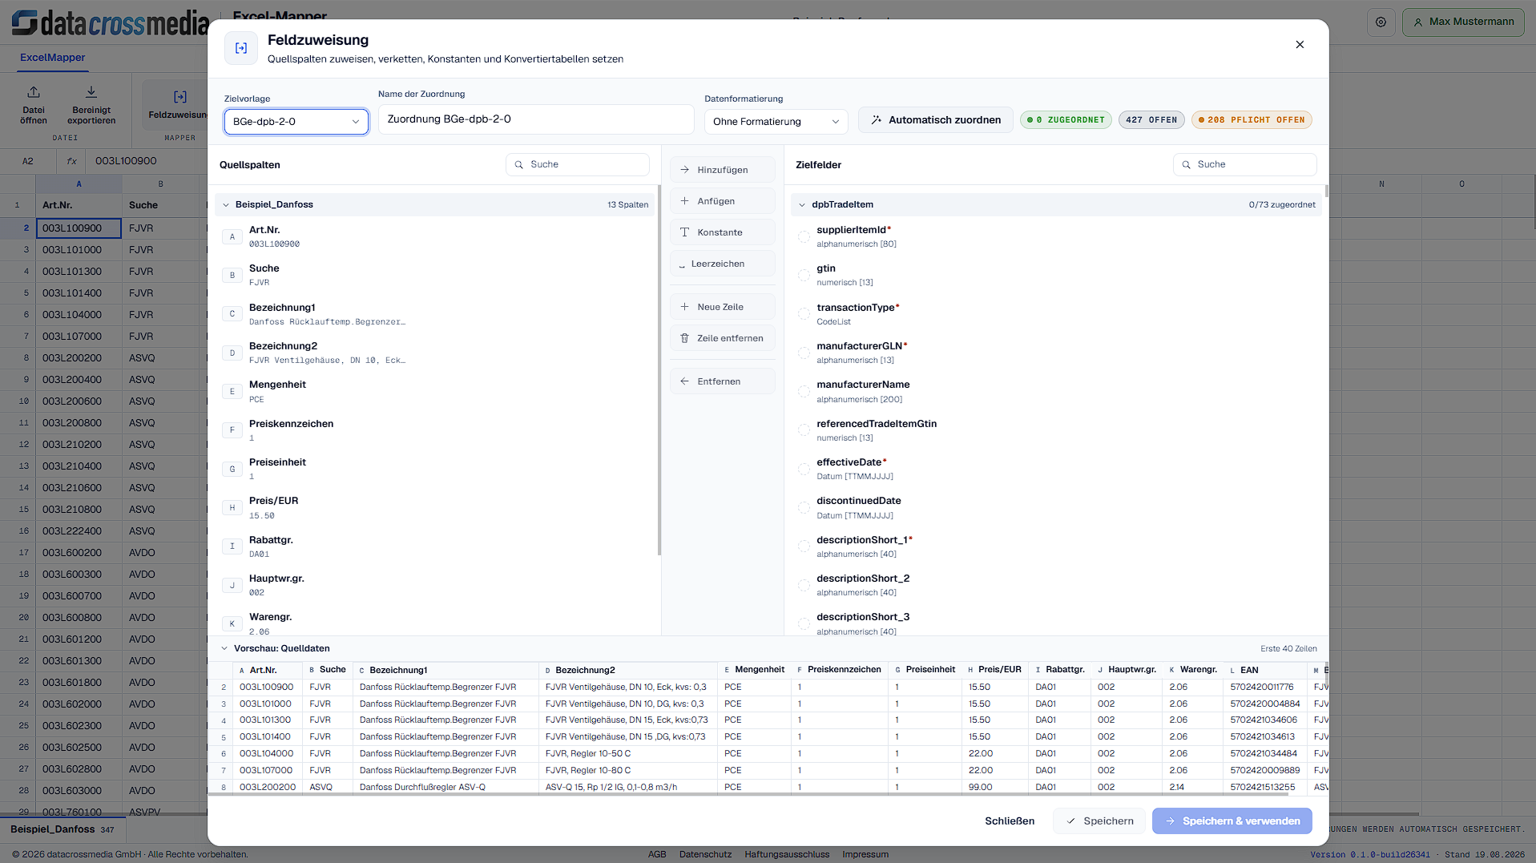1536x863 pixels.
Task: Select the supplierItemId target field circle
Action: (804, 237)
